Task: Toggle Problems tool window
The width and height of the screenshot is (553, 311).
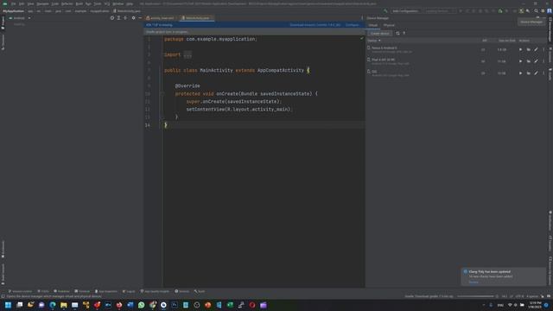Action: [61, 291]
